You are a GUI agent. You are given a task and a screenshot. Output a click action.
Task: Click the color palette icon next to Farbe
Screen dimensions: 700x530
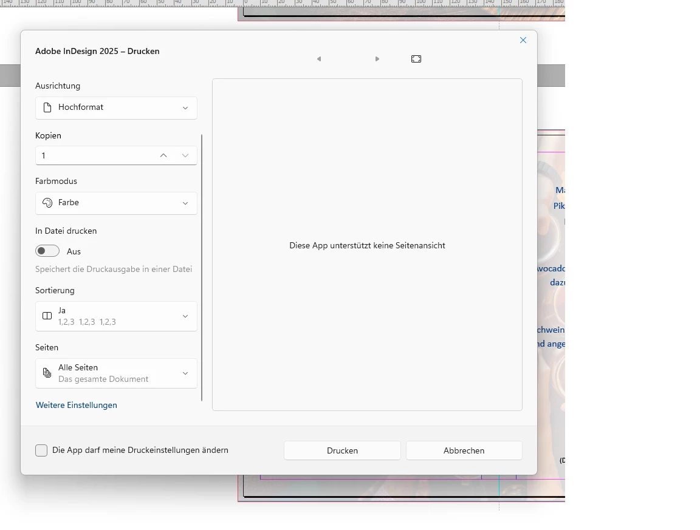(x=47, y=203)
